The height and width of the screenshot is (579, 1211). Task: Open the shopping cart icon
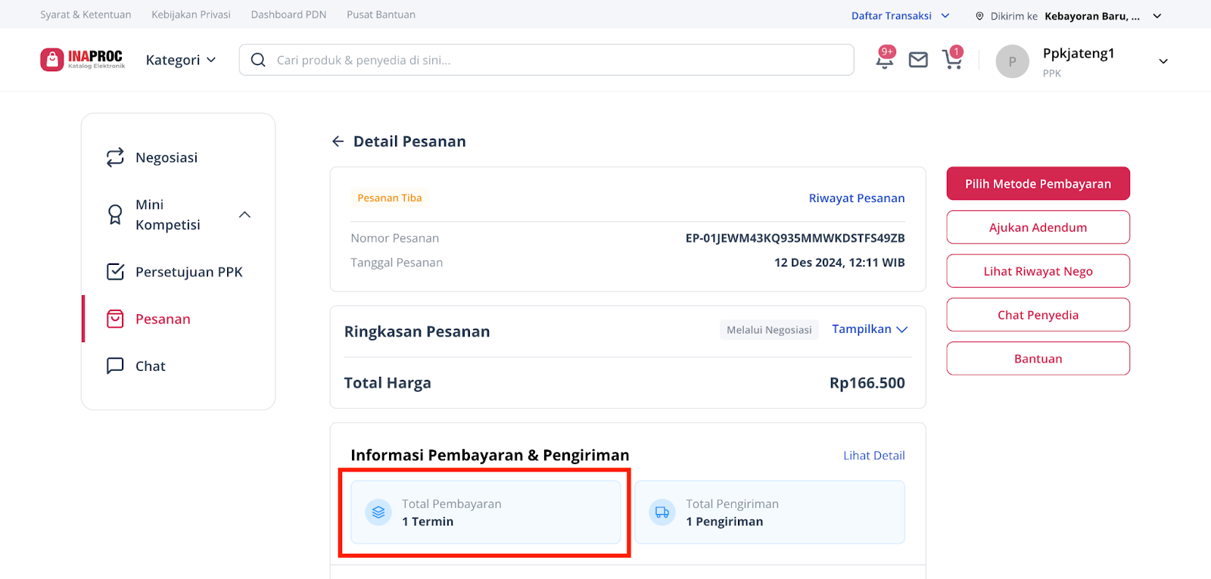(952, 59)
